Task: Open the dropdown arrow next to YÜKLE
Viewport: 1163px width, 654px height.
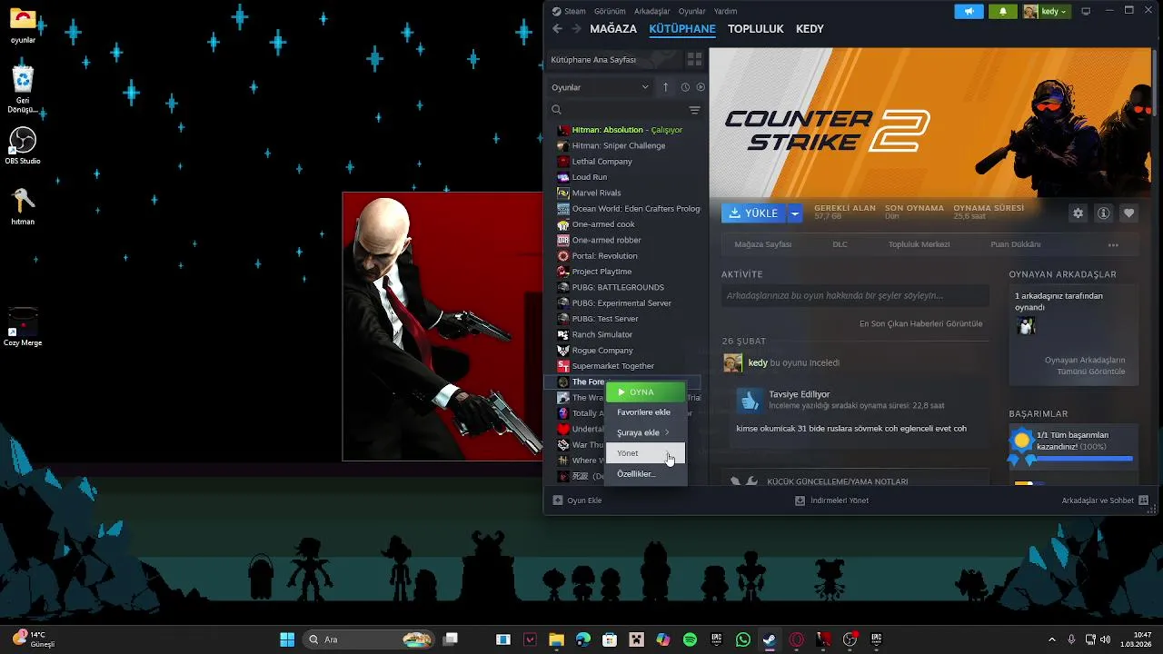Action: coord(795,213)
